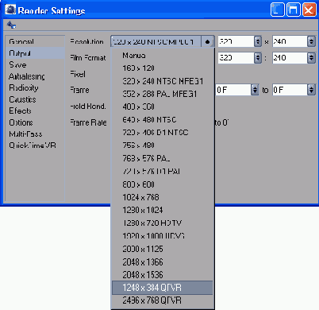The image size is (319, 310).
Task: Choose 1920 x 1080 HDTV preset
Action: [x=153, y=236]
